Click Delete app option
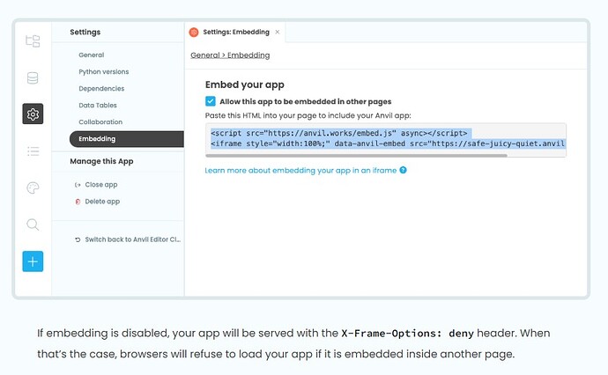 (x=97, y=202)
